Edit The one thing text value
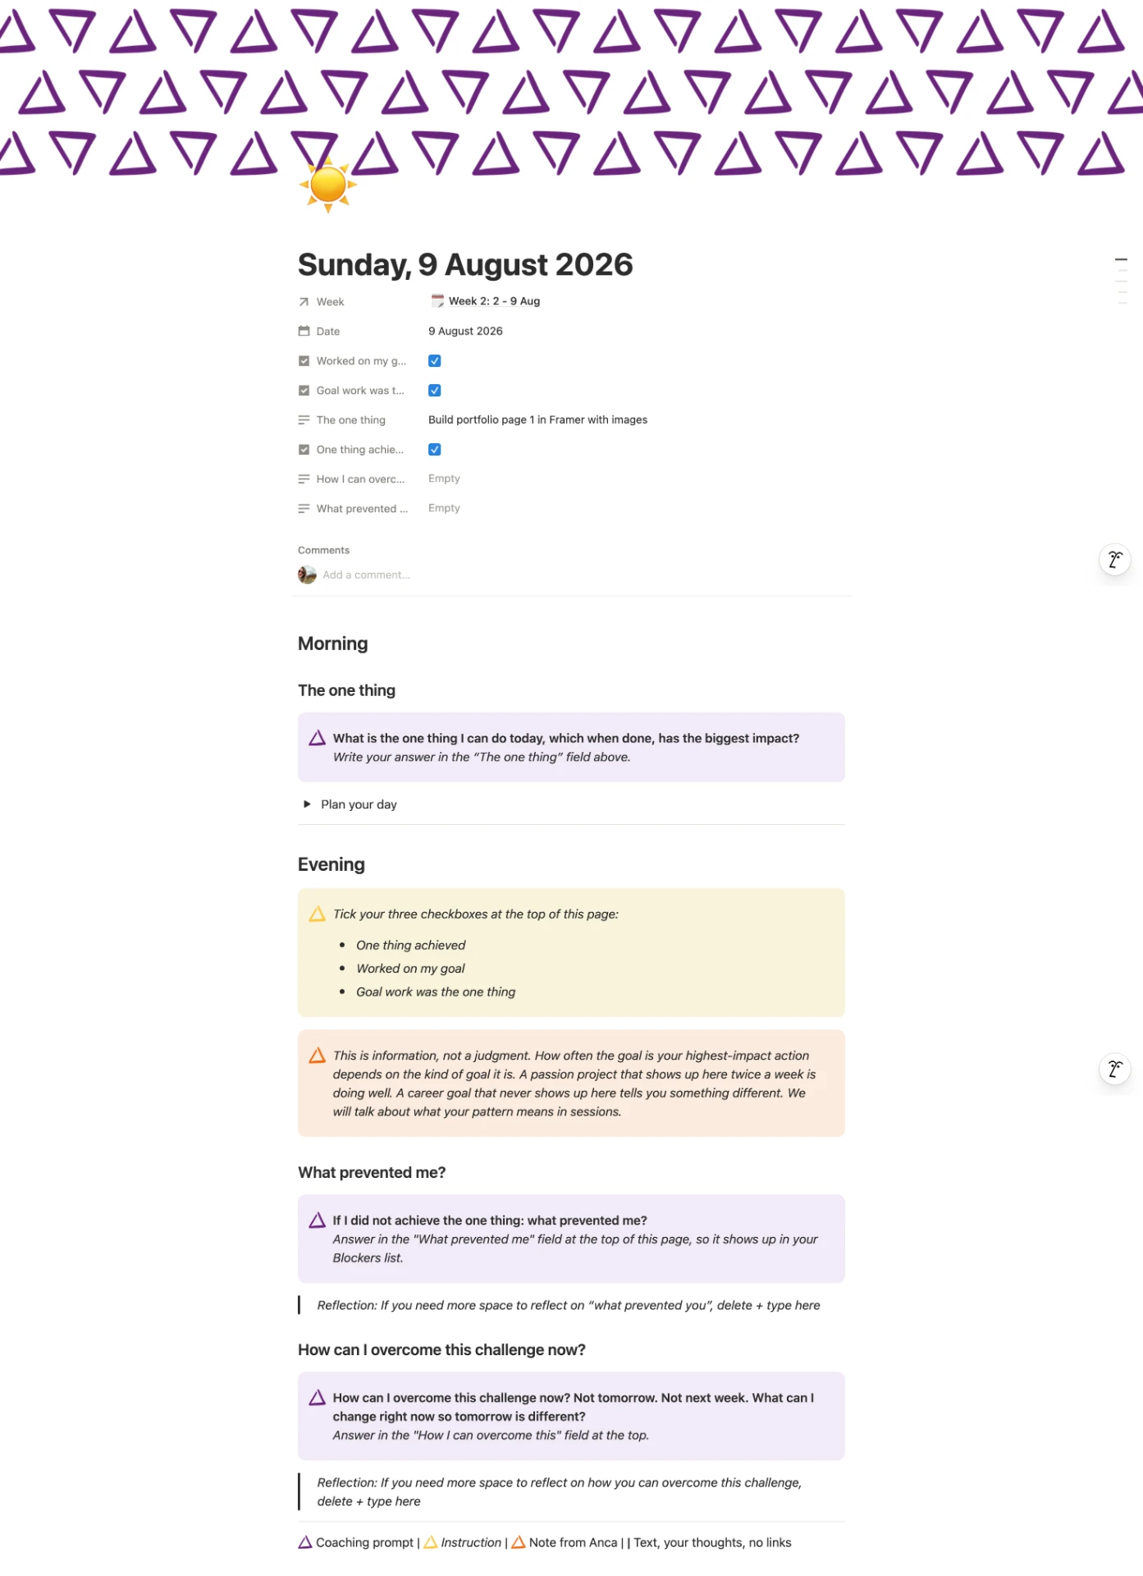The image size is (1143, 1576). click(537, 419)
